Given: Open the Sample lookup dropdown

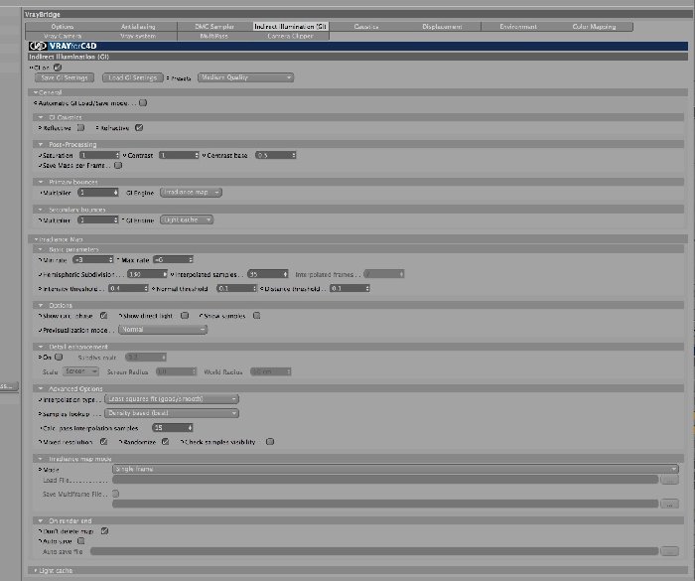Looking at the screenshot, I should coord(172,413).
